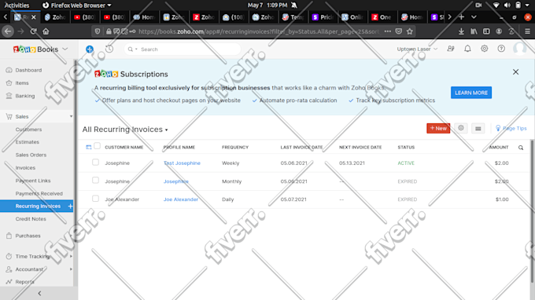The image size is (535, 300).
Task: Open page actions three dots in URL bar
Action: 388,31
